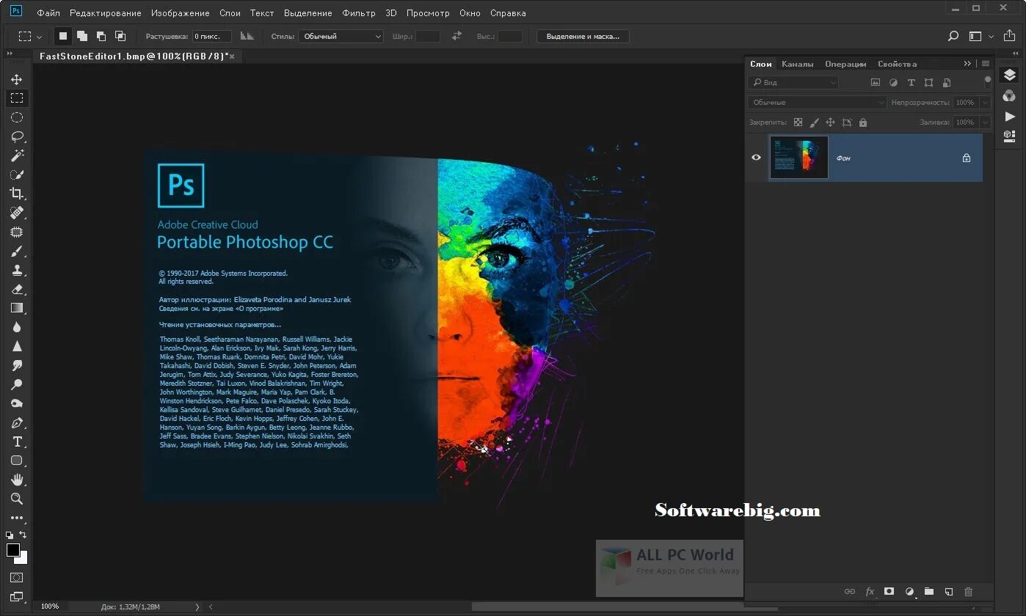Open the layer filter Вид dropdown
The height and width of the screenshot is (616, 1026).
coord(793,83)
